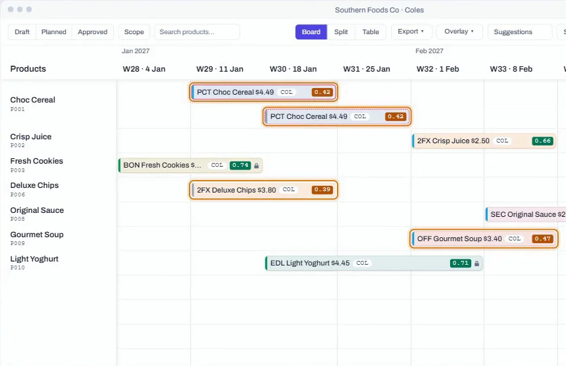Click the 0.47 score badge on Gourmet Soup
The height and width of the screenshot is (366, 566).
tap(542, 239)
